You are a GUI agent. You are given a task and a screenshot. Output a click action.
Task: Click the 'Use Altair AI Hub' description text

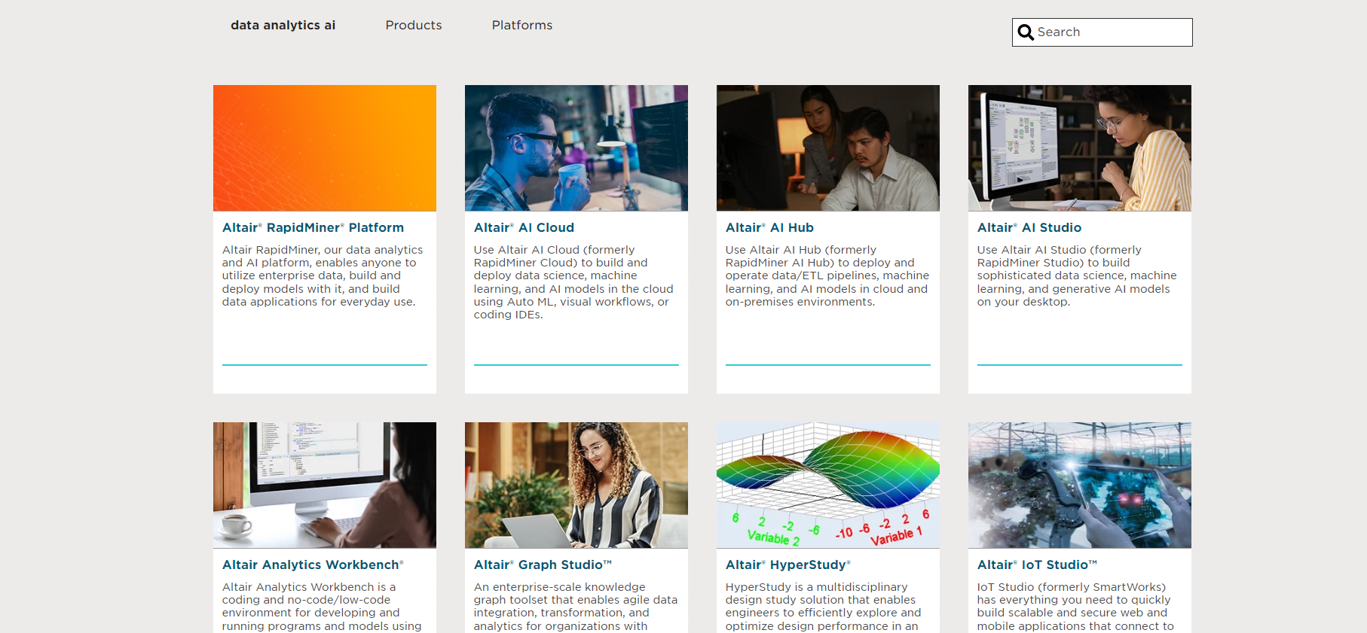(827, 275)
